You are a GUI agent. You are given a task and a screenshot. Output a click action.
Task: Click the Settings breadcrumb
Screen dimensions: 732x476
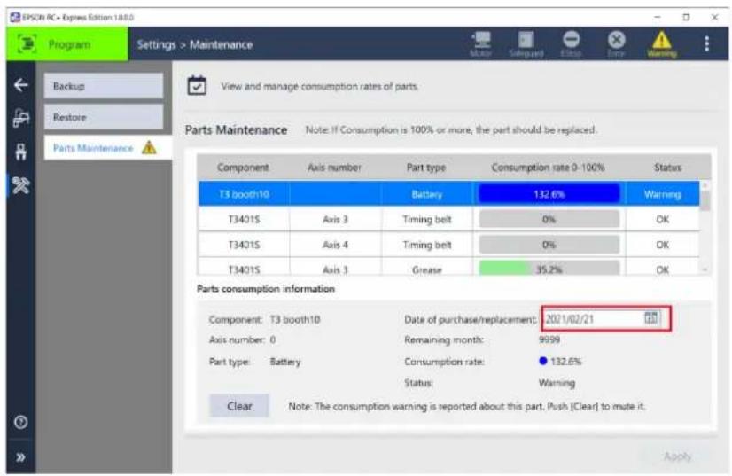tap(156, 45)
